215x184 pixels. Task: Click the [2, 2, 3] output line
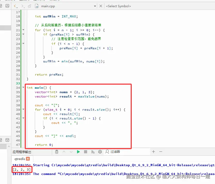tap(22, 170)
